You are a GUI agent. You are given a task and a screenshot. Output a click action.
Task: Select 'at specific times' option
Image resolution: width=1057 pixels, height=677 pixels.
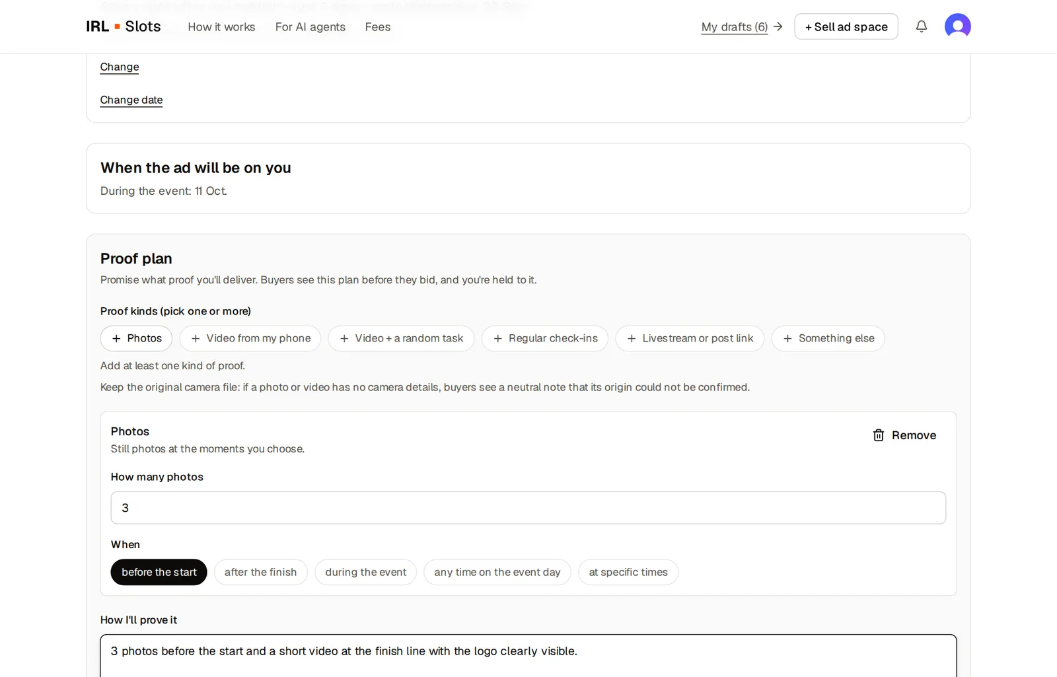point(628,572)
